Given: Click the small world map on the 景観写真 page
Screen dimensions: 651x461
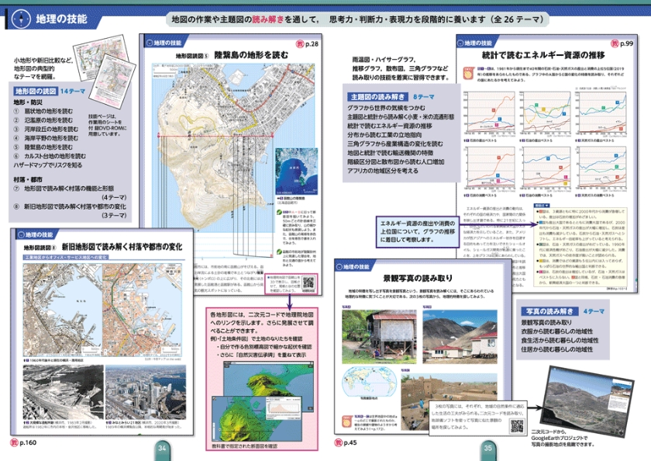Looking at the screenshot, I should (369, 382).
